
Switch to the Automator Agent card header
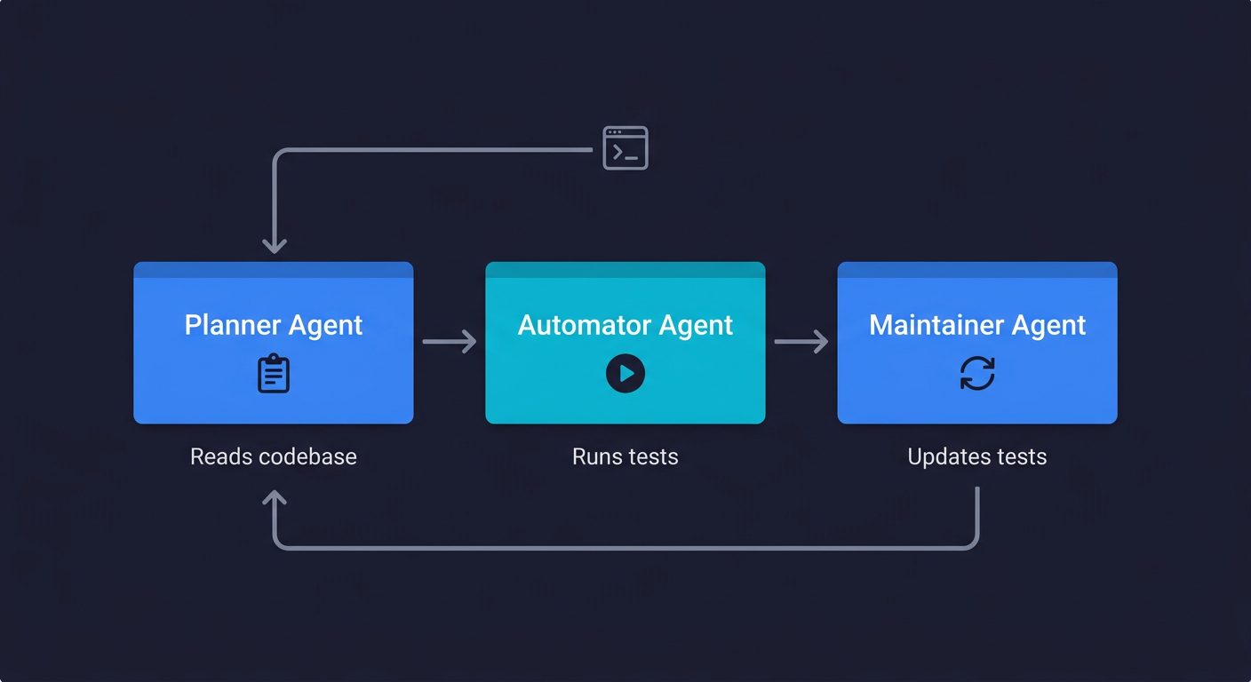625,268
